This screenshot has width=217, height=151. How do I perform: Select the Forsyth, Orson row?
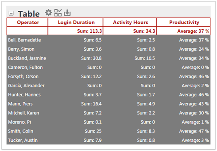(x=108, y=77)
